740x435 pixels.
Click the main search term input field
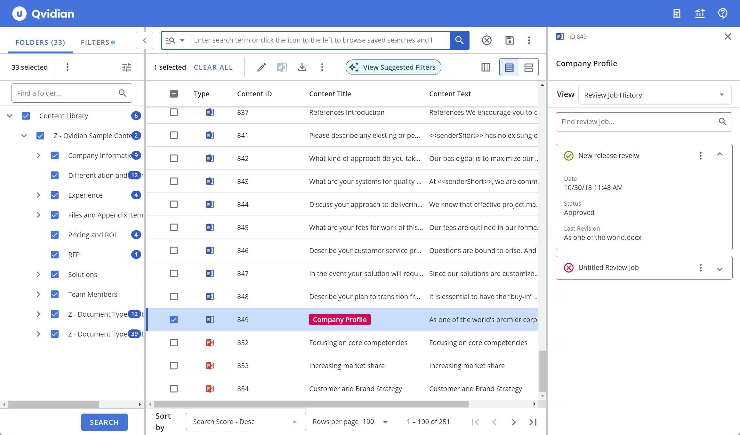coord(320,40)
